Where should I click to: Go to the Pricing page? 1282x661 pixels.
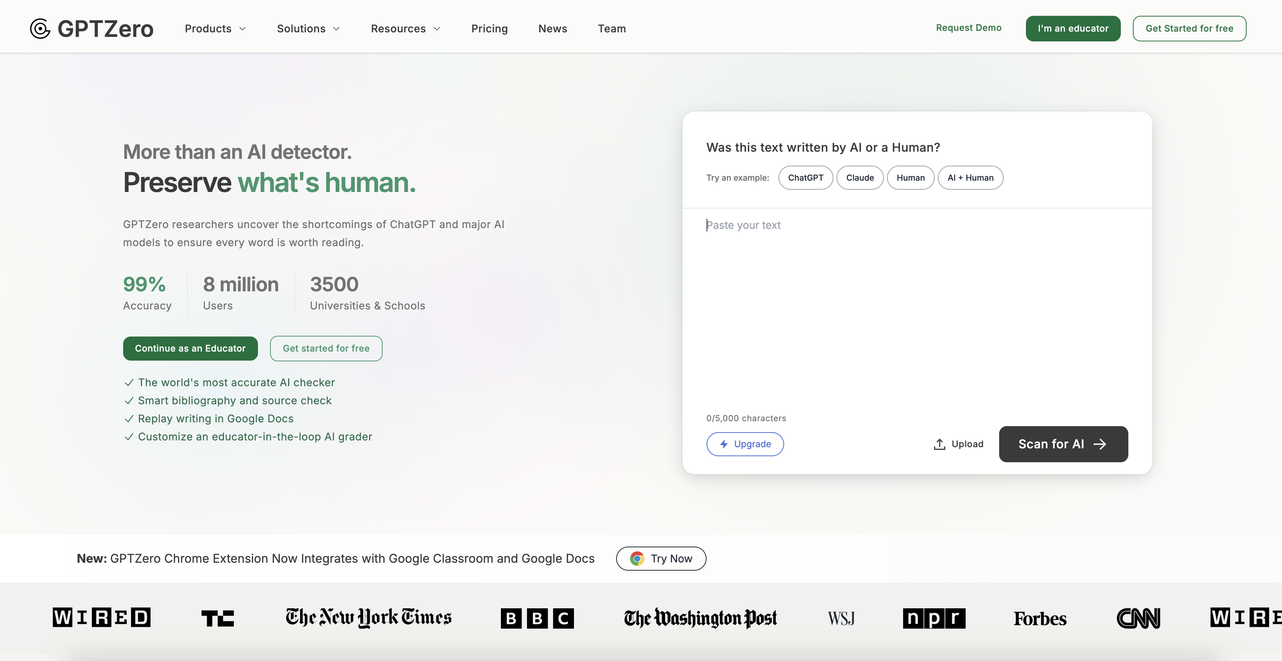489,29
